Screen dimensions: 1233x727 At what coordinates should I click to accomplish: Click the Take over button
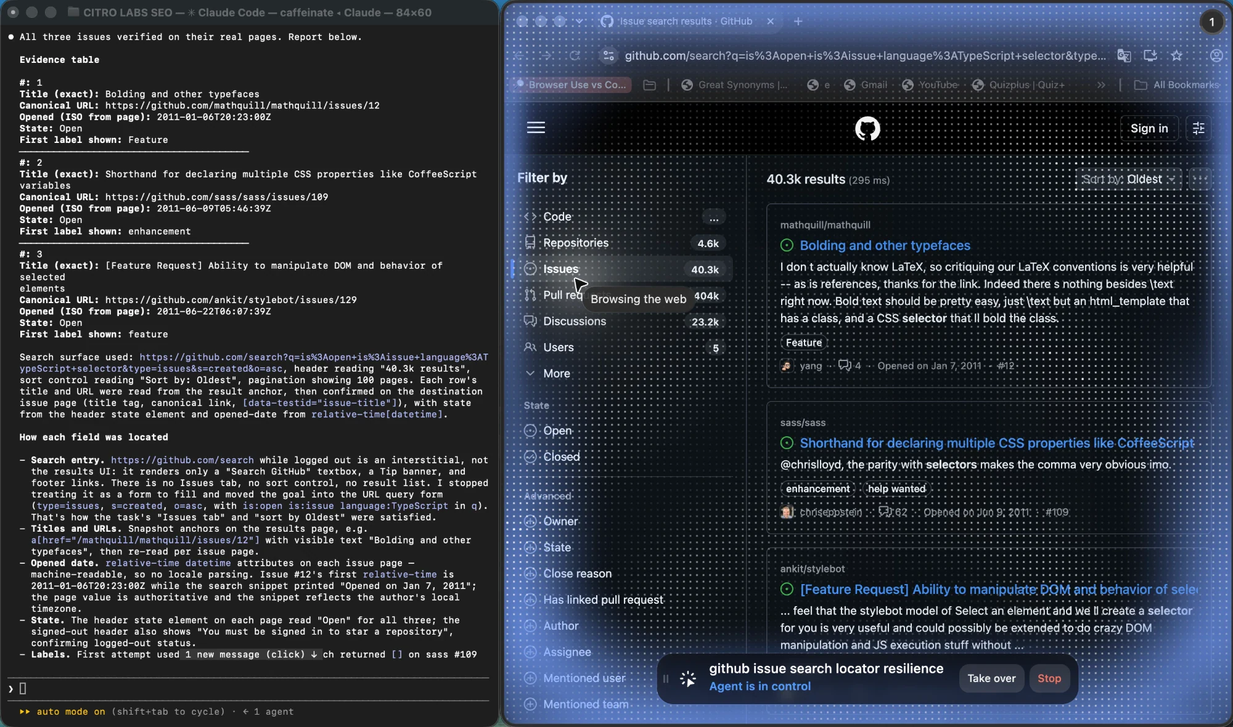(991, 678)
